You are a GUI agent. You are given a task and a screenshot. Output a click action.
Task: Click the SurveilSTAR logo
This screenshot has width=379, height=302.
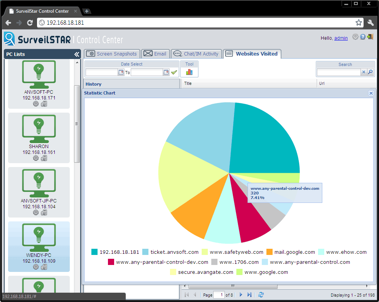coord(37,39)
